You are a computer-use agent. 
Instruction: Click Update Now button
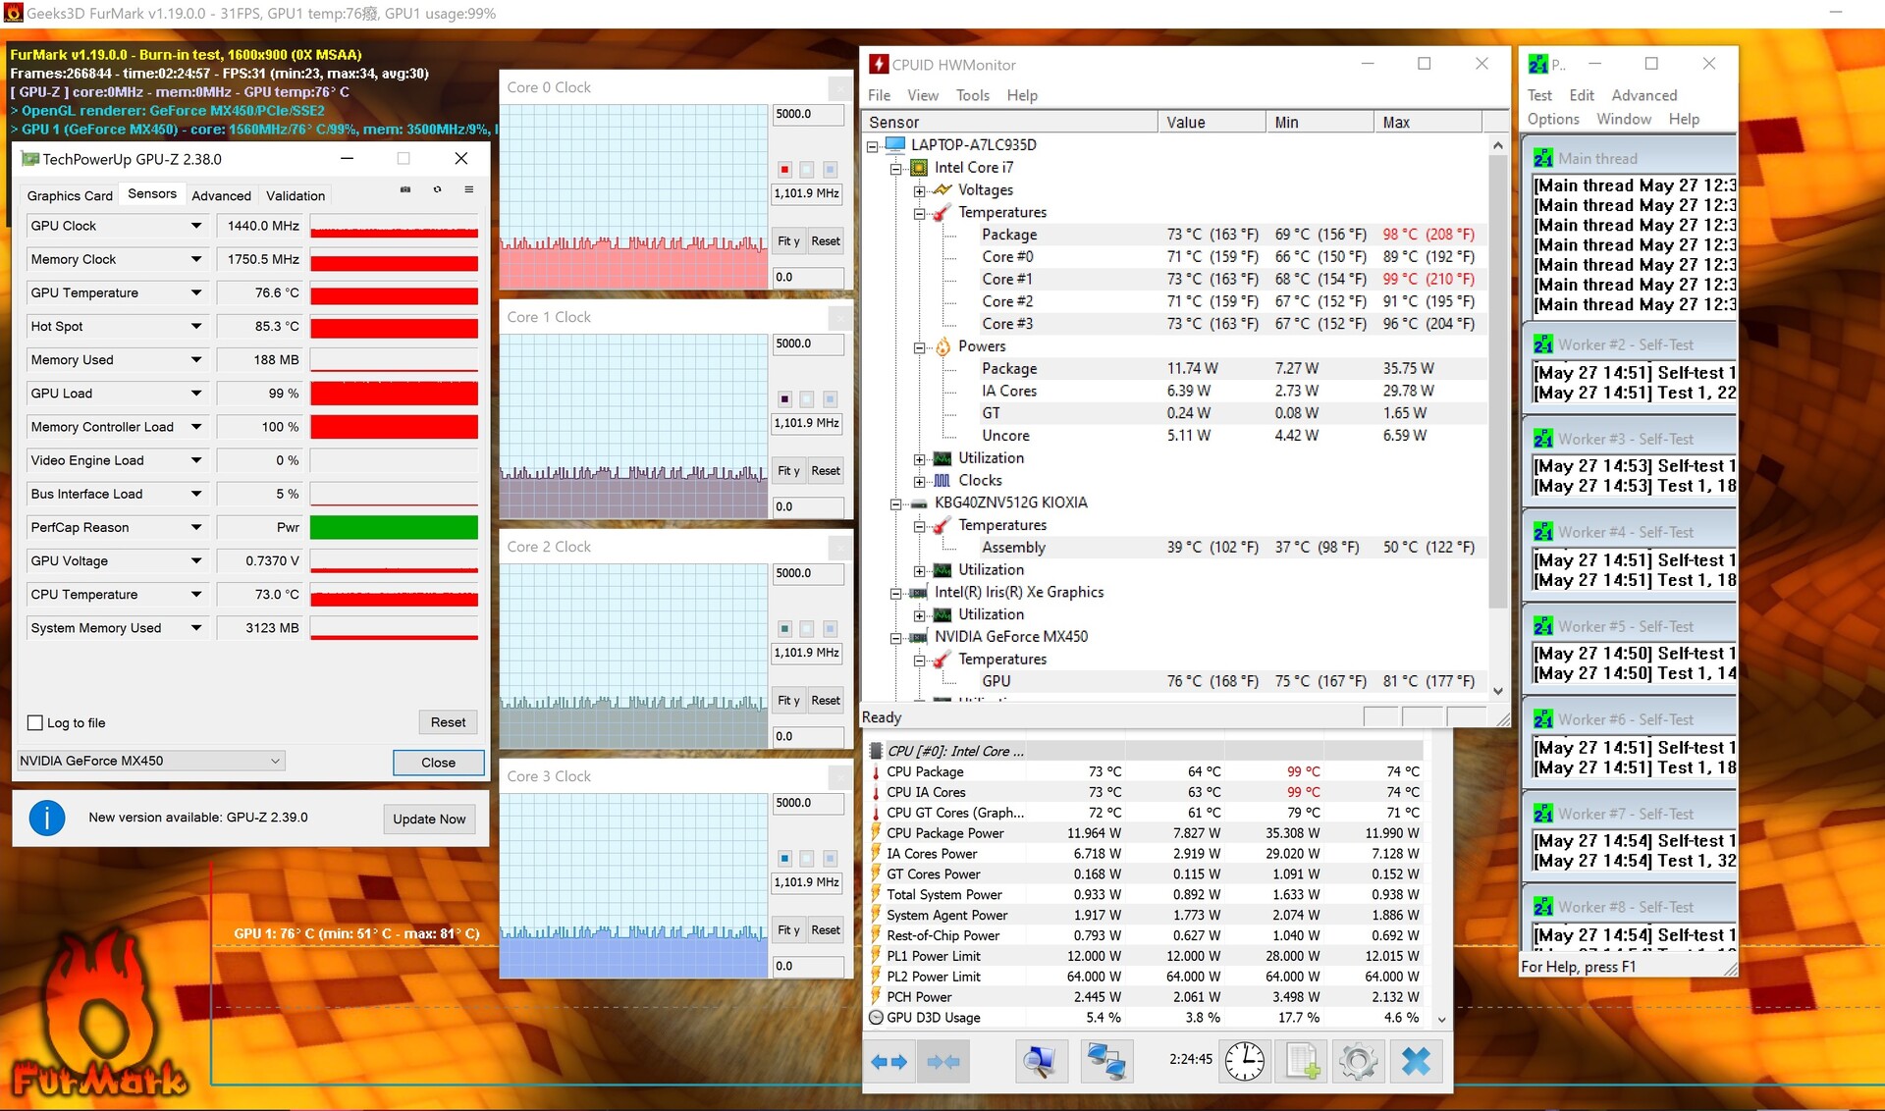click(429, 819)
